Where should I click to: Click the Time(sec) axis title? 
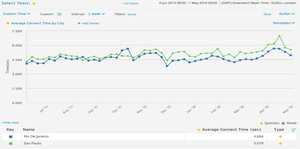pyautogui.click(x=8, y=67)
